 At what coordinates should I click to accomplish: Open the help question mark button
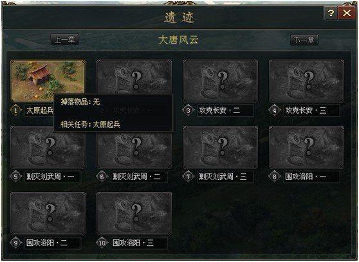[x=331, y=13]
